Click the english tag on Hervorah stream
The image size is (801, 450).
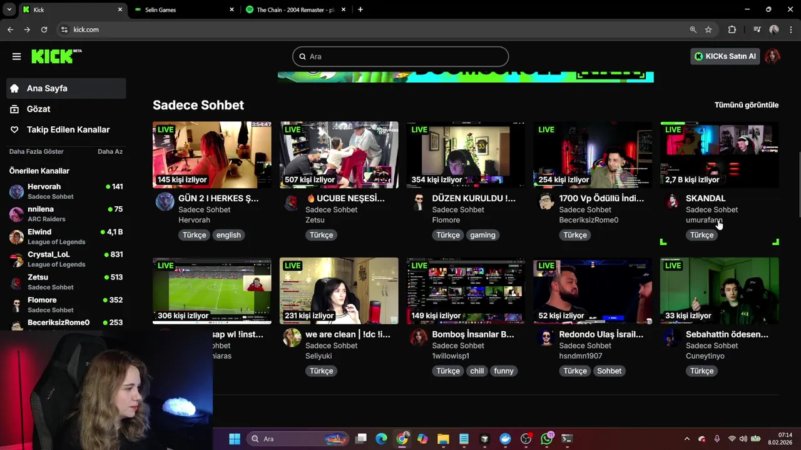(x=228, y=235)
